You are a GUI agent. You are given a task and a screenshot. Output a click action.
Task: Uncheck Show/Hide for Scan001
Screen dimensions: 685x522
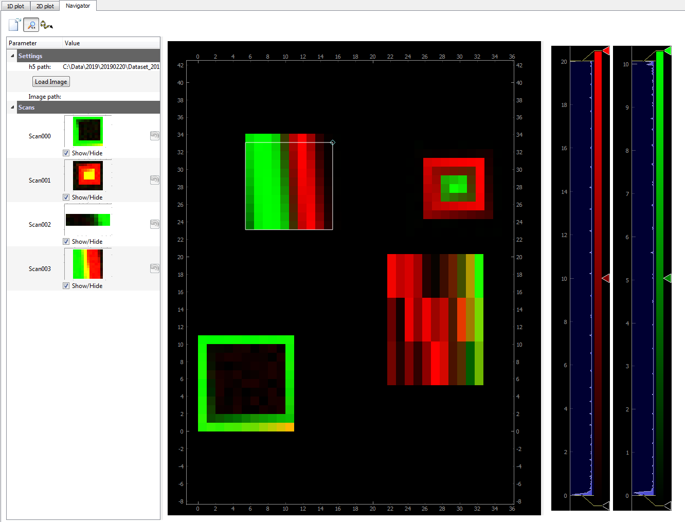pos(66,197)
